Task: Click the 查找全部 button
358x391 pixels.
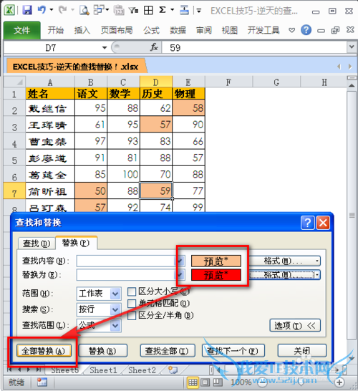Action: click(168, 351)
